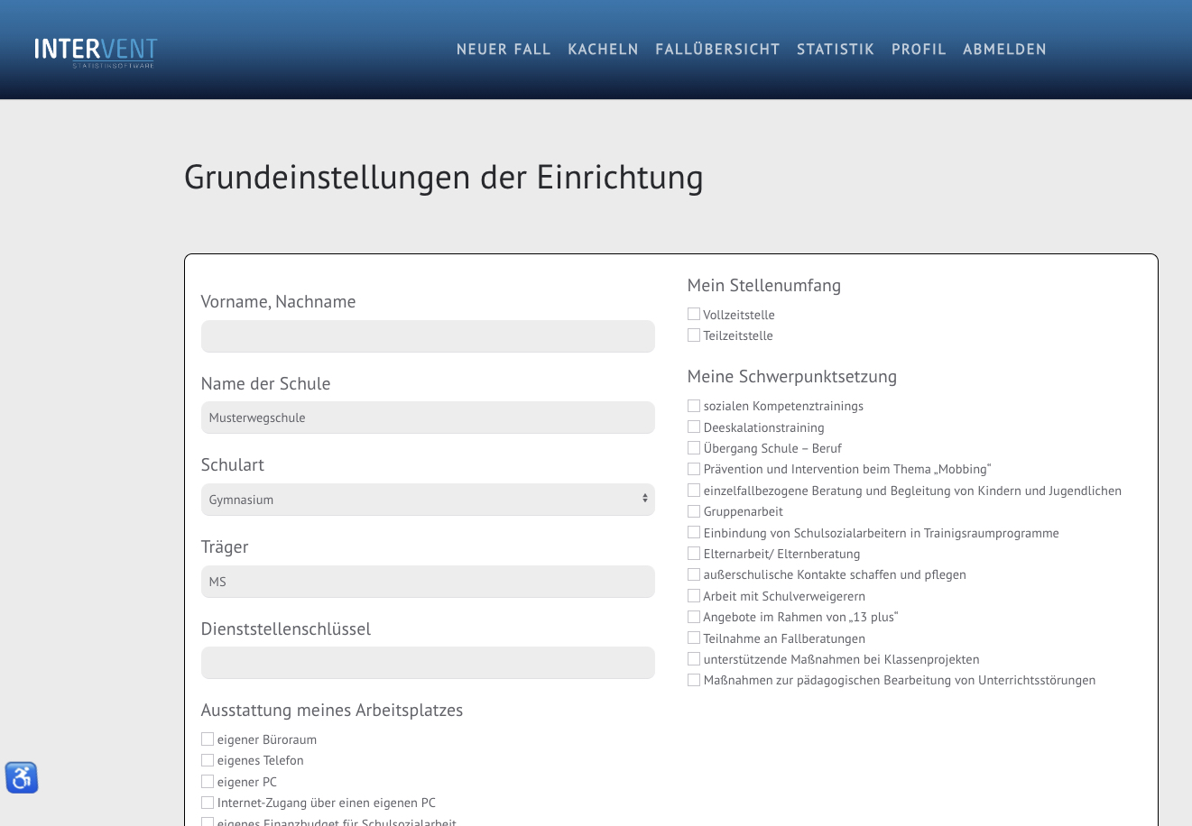Screen dimensions: 1192x826
Task: Check the Vollzeitstelle checkbox
Action: 694,315
